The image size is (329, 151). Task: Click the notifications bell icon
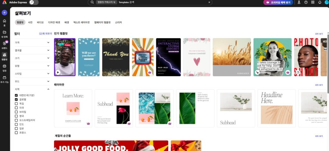[x=320, y=2]
